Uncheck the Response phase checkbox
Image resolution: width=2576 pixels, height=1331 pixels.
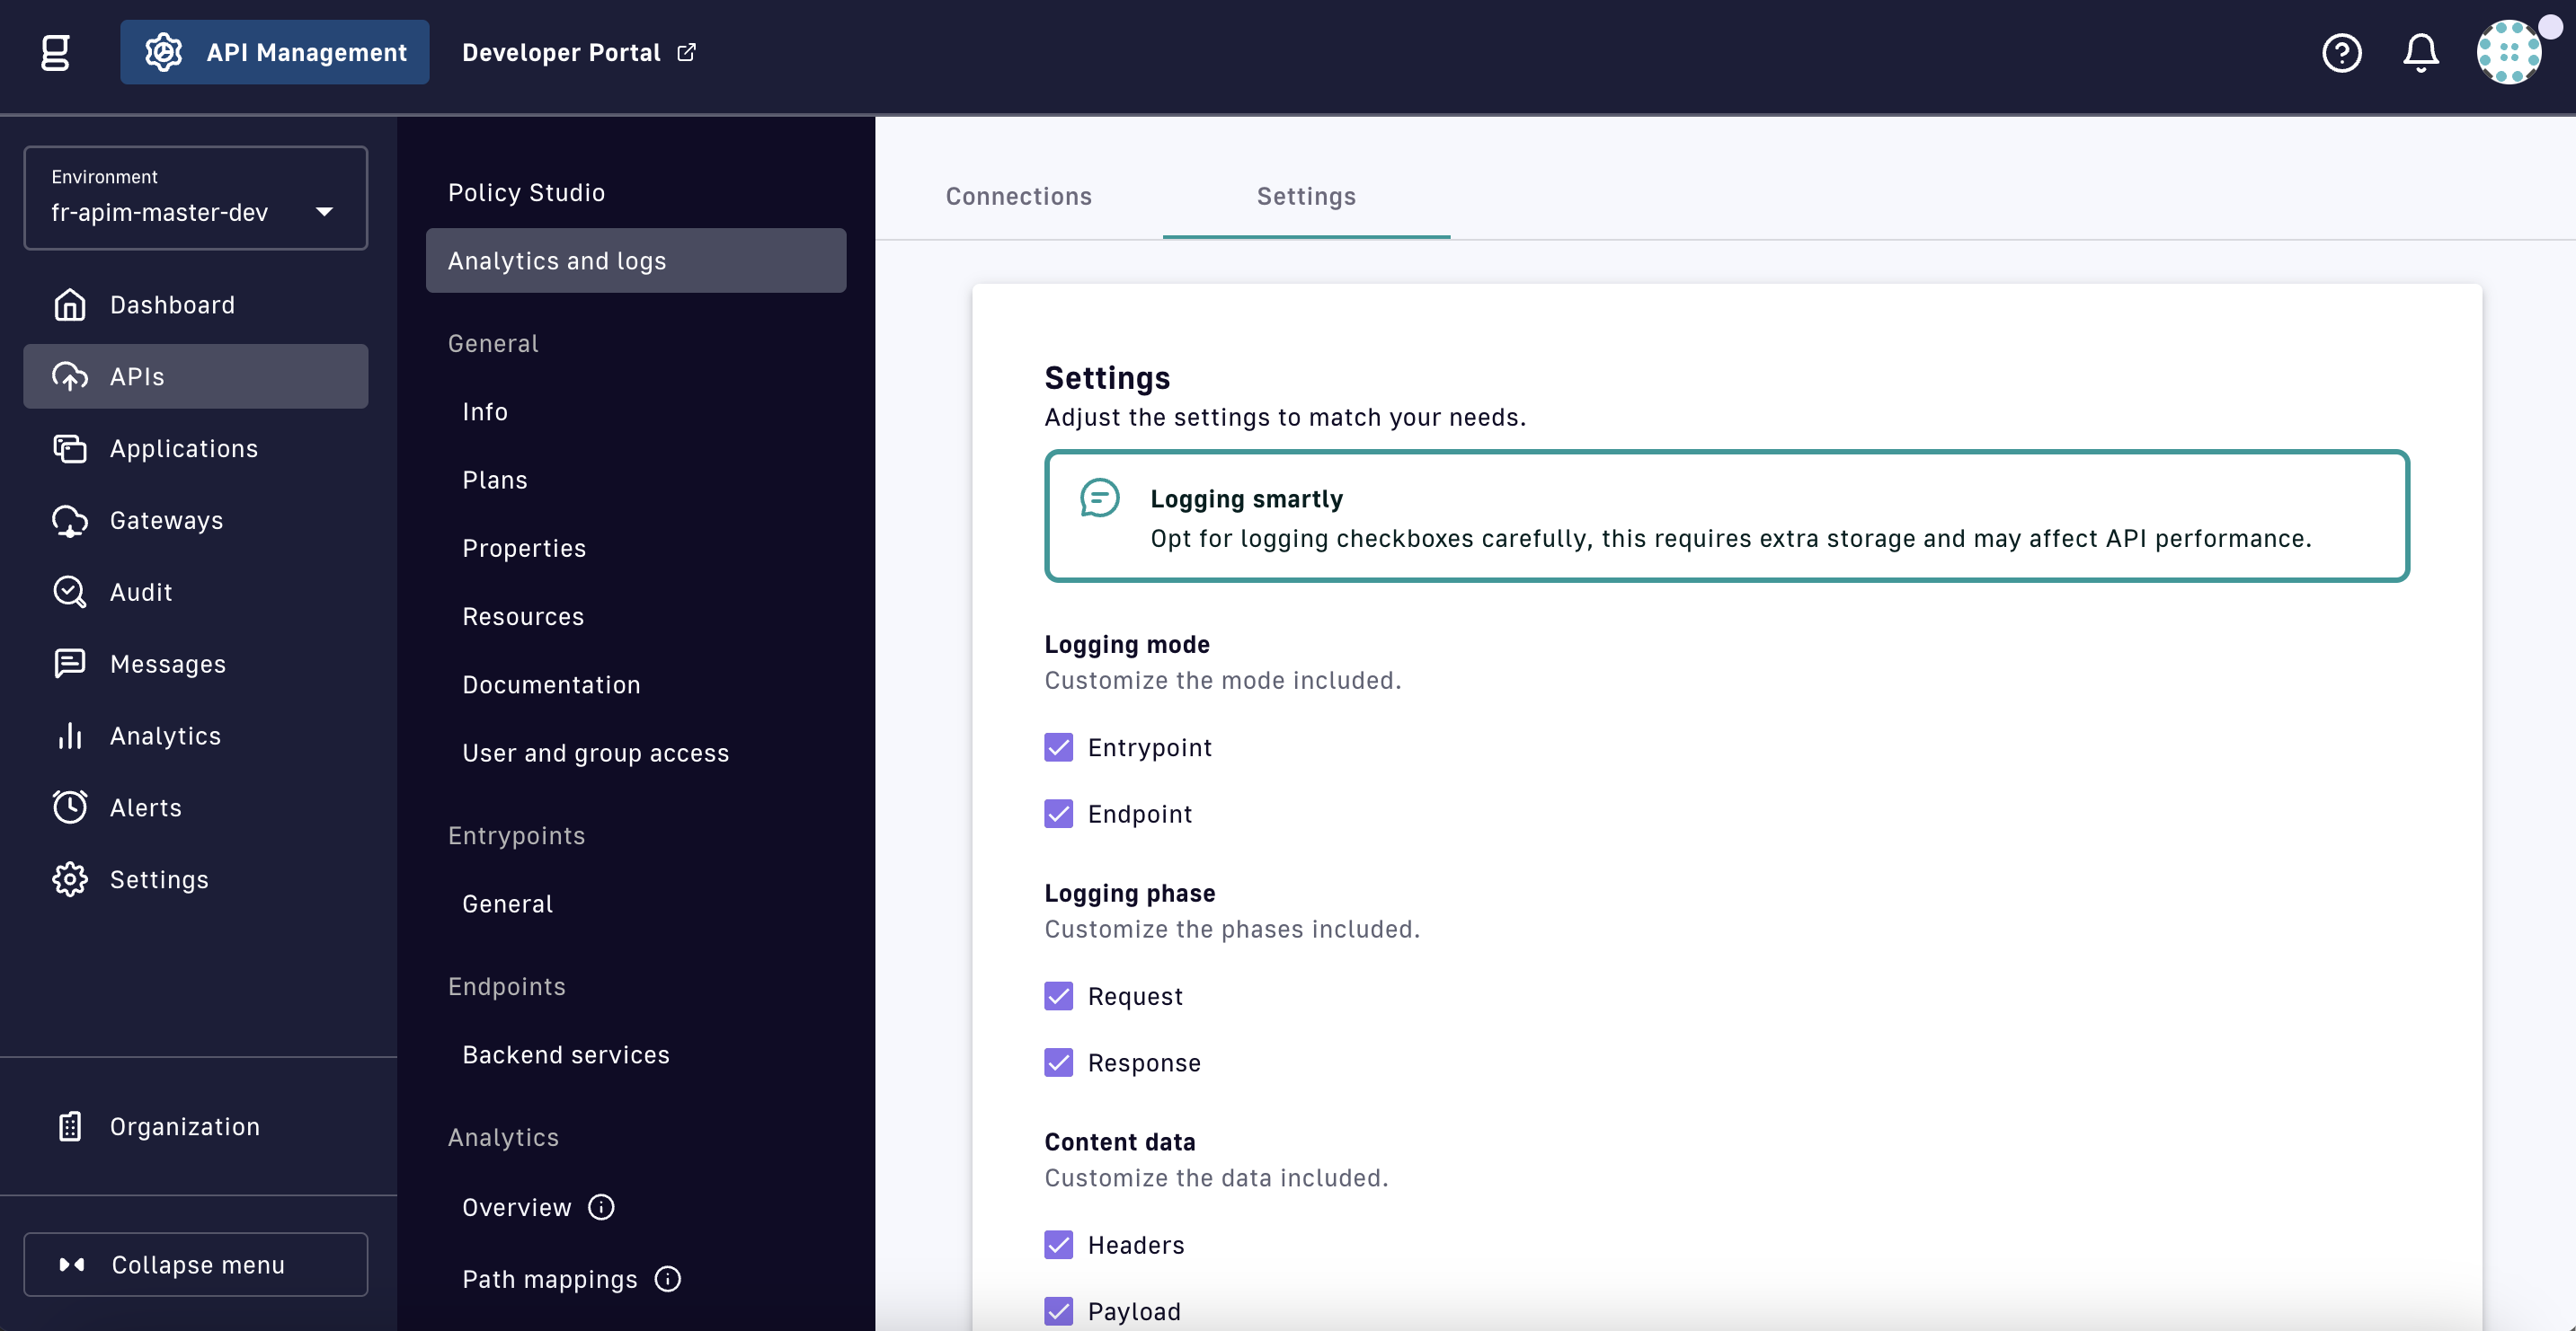1058,1062
